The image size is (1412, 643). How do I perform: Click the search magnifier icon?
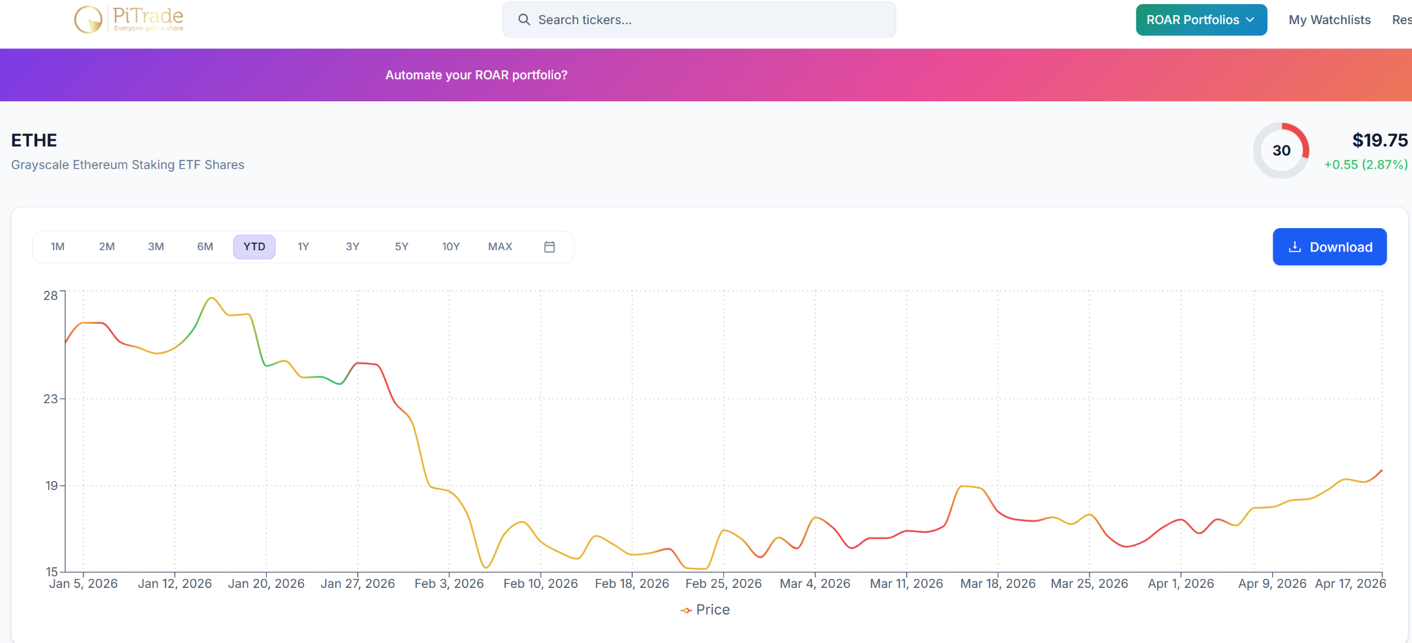[524, 20]
